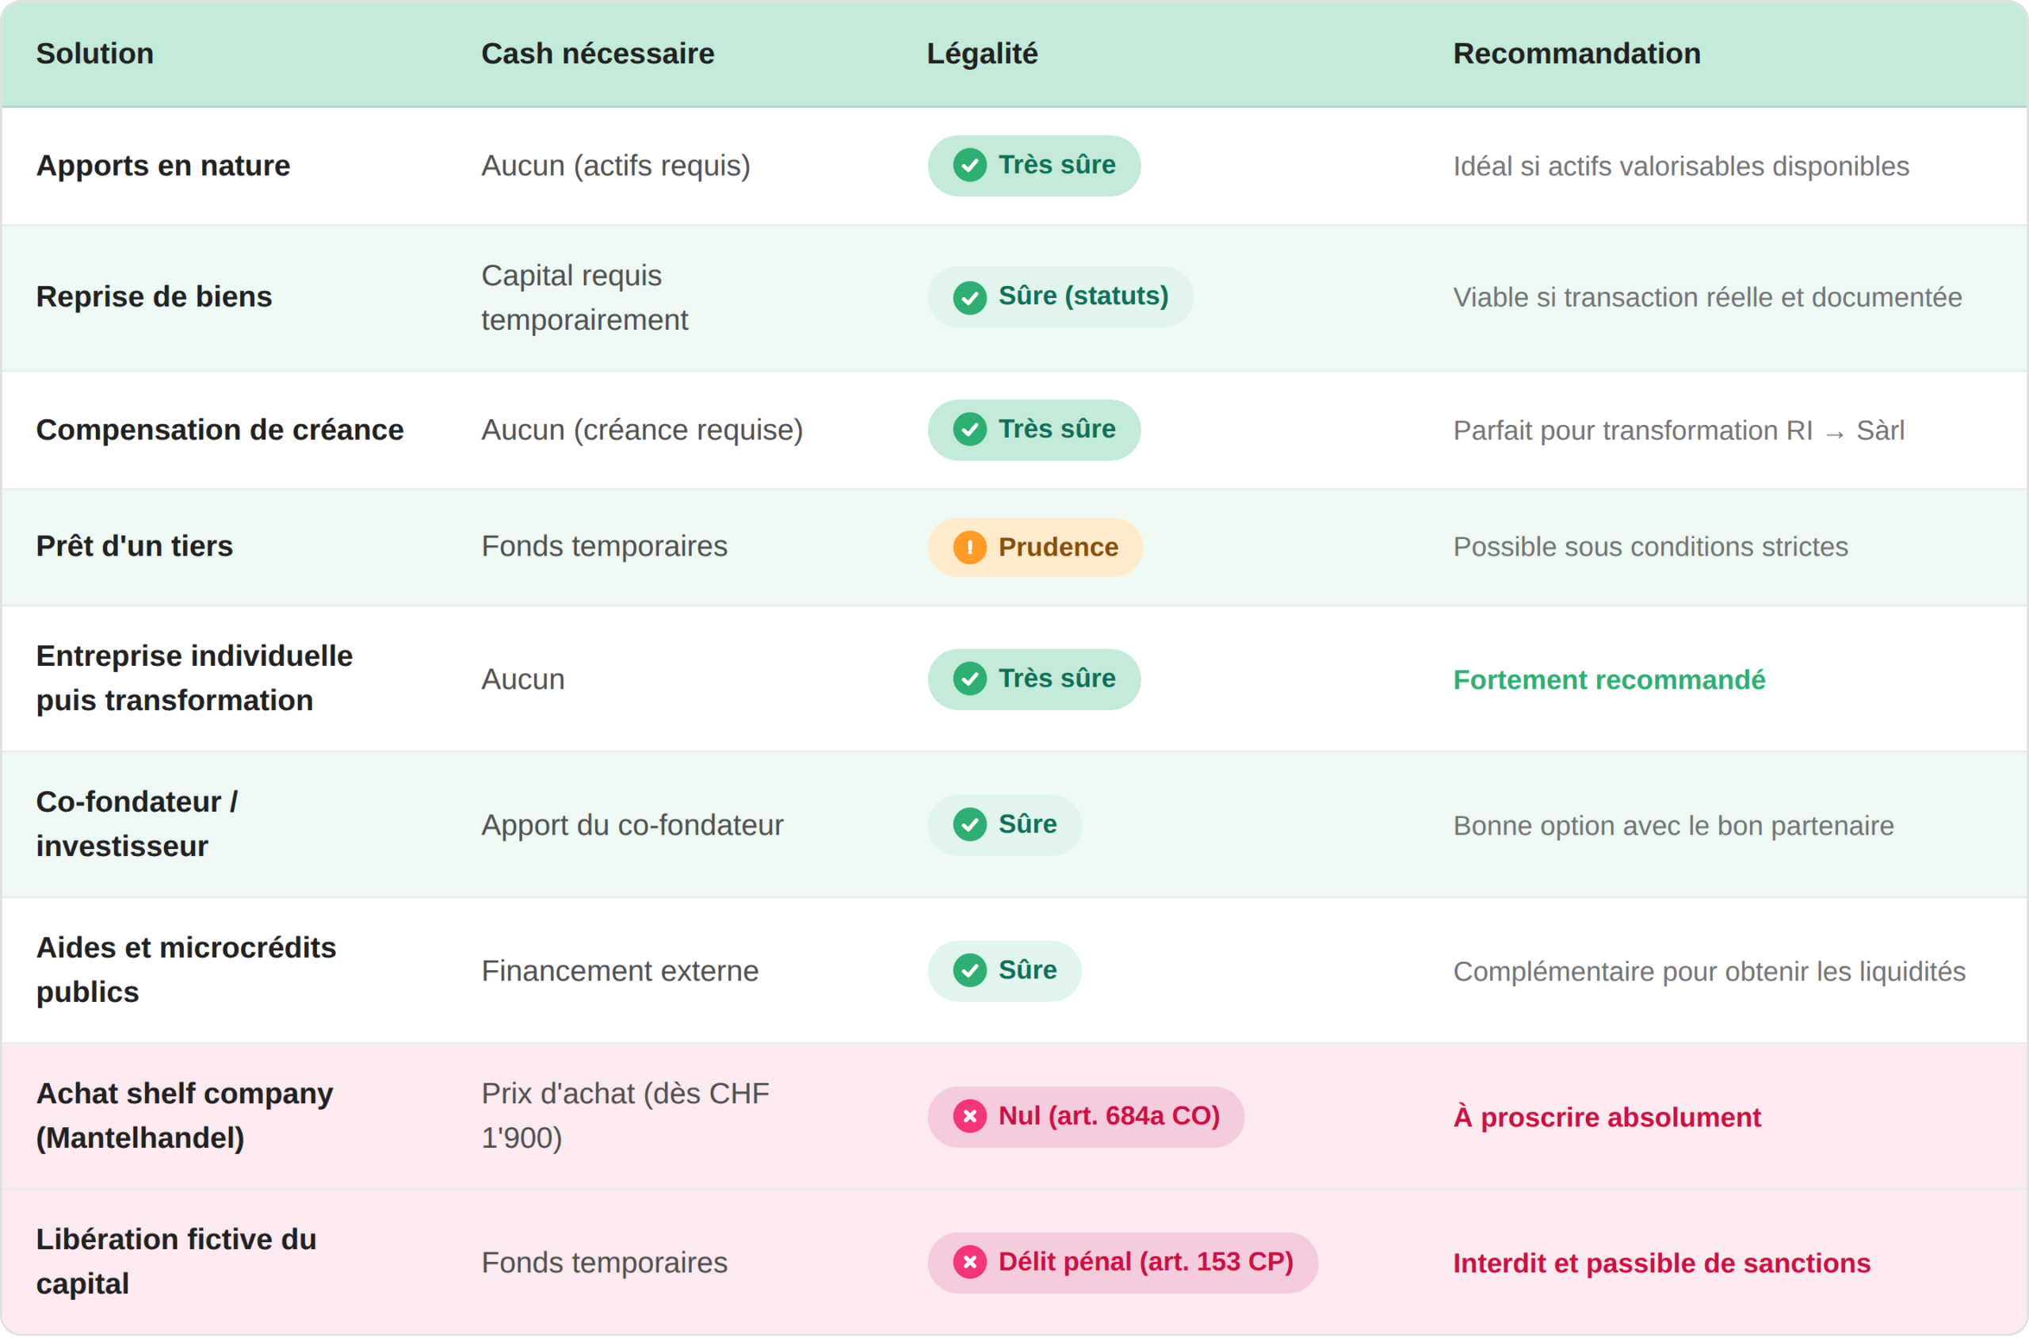Click the À proscrire absolument warning text

(x=1607, y=1117)
